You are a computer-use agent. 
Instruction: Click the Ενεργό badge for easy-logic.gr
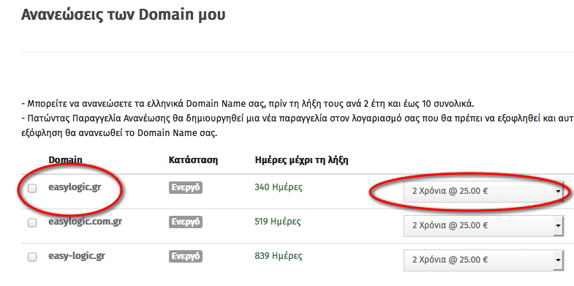tap(186, 256)
